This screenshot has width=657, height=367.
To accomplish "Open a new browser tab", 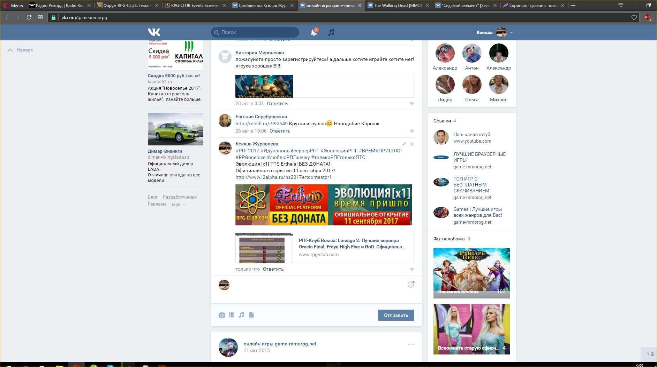I will pos(573,5).
